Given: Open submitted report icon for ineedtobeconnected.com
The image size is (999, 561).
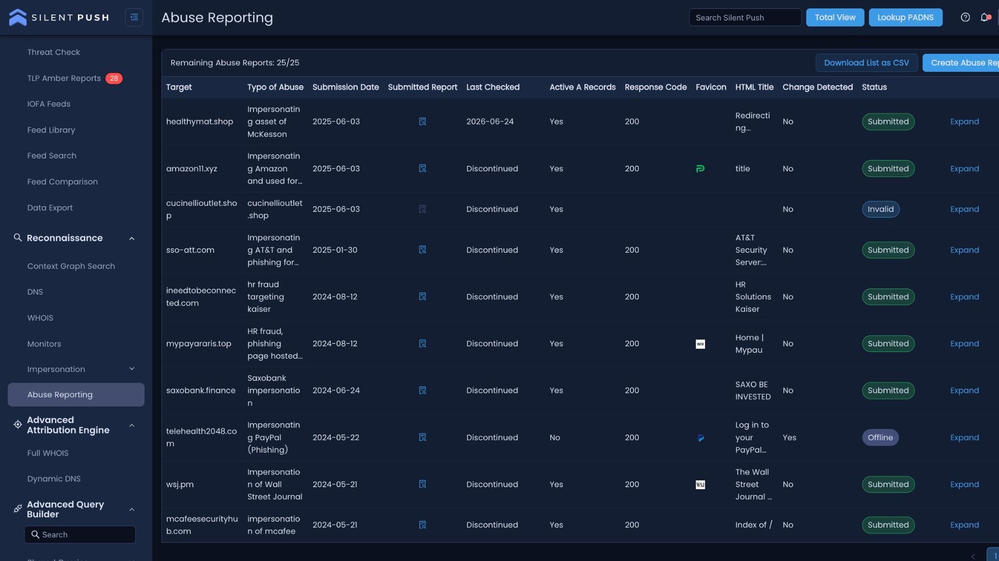Looking at the screenshot, I should [422, 297].
